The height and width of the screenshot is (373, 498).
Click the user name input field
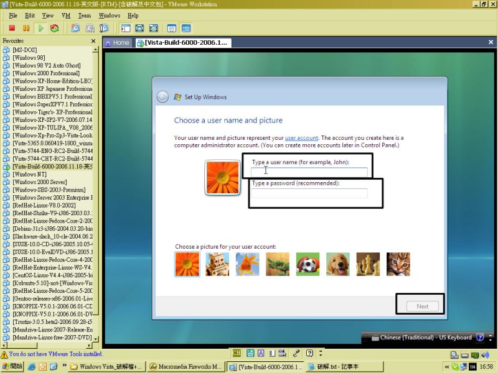coord(309,172)
